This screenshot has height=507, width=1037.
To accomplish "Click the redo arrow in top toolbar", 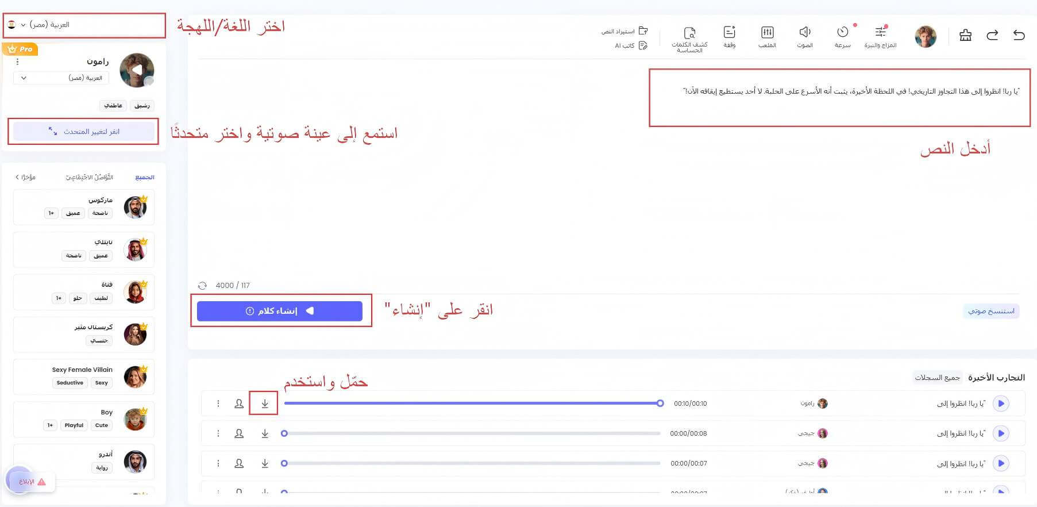I will pos(992,35).
